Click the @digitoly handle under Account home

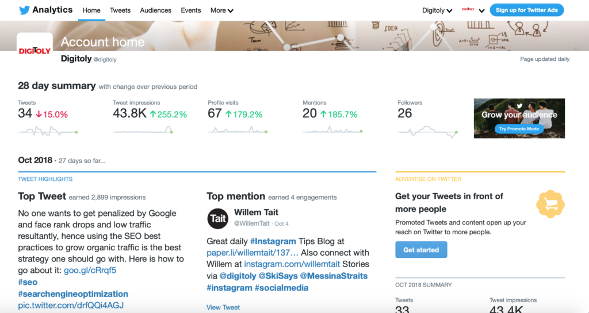pyautogui.click(x=105, y=60)
